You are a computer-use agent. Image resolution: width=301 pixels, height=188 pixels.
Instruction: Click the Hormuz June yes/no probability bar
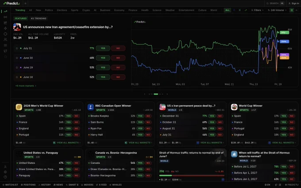point(192,176)
